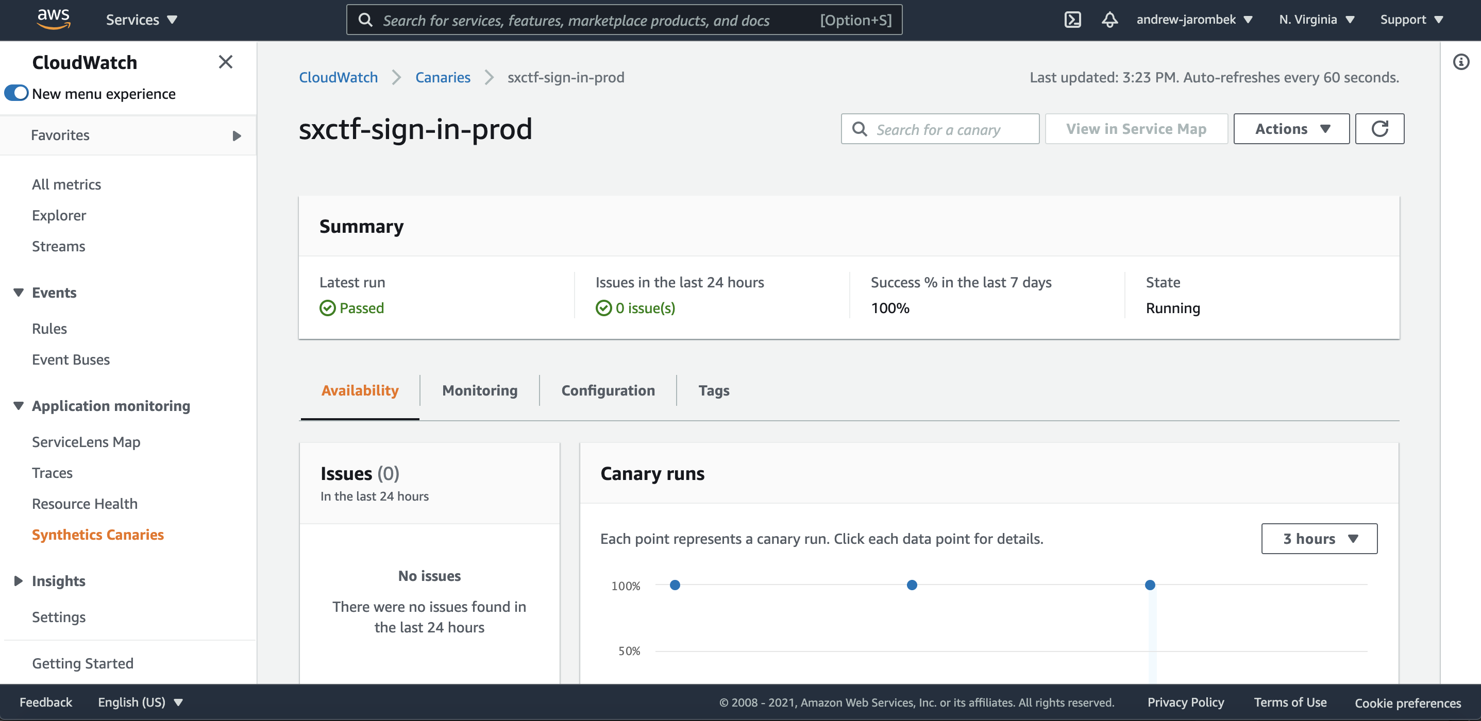This screenshot has width=1481, height=721.
Task: Open Traces in sidebar
Action: point(52,473)
